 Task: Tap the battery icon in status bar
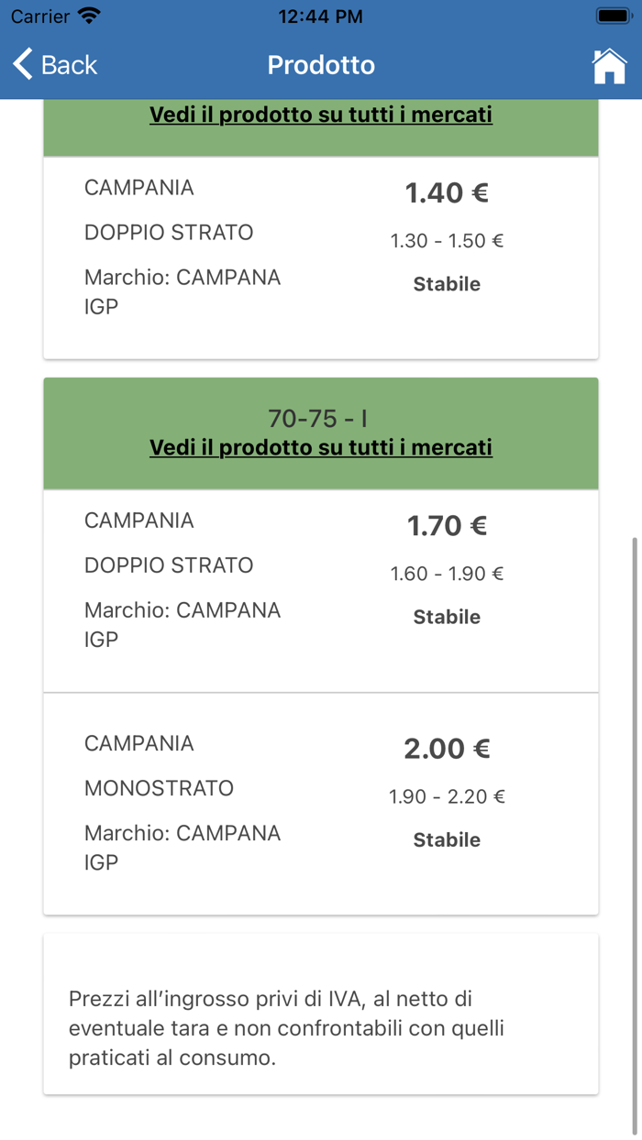(x=611, y=16)
